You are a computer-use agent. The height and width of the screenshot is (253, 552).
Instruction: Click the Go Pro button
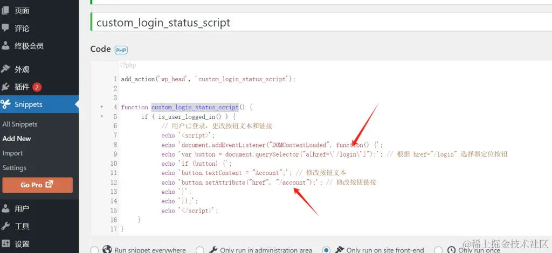[x=37, y=185]
